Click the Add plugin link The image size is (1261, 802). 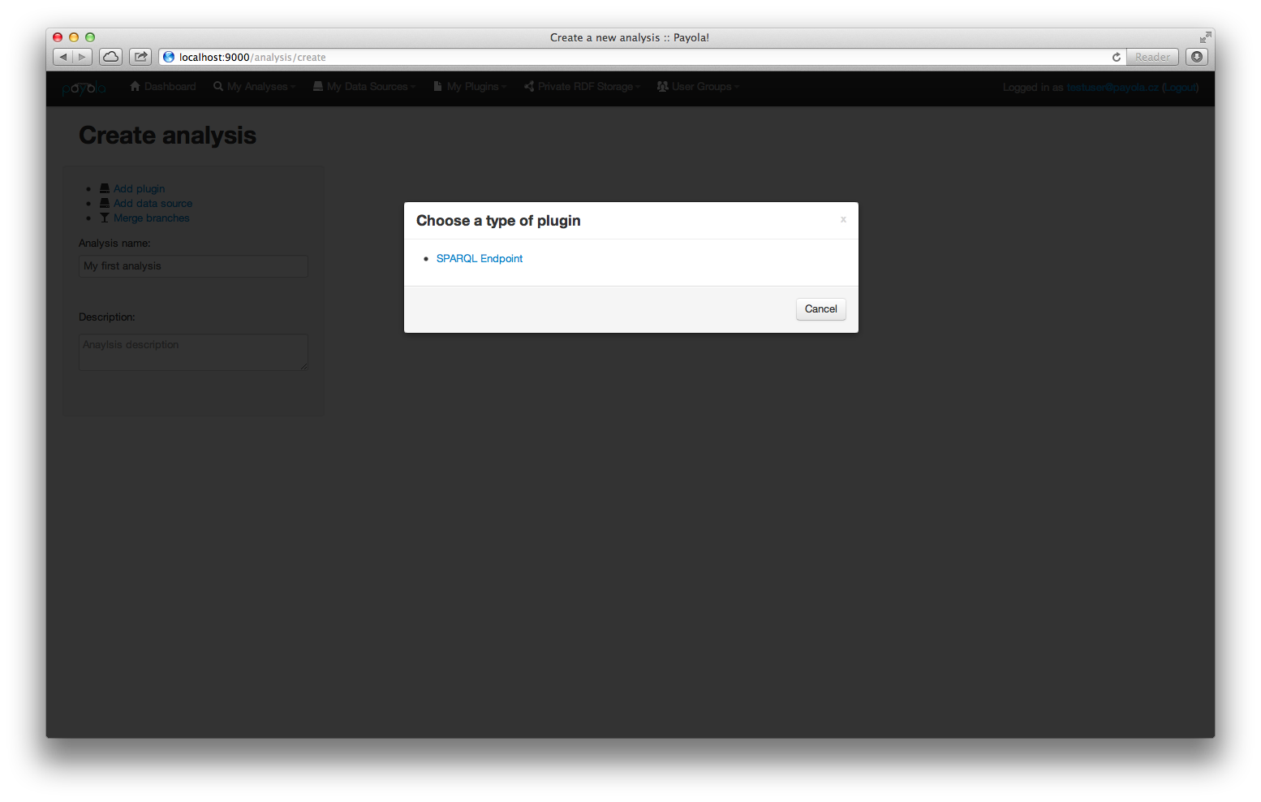(139, 189)
